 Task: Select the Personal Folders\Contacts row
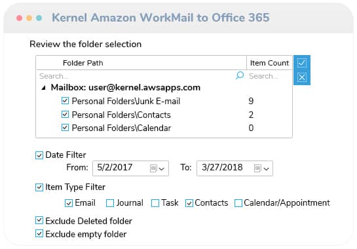point(164,115)
